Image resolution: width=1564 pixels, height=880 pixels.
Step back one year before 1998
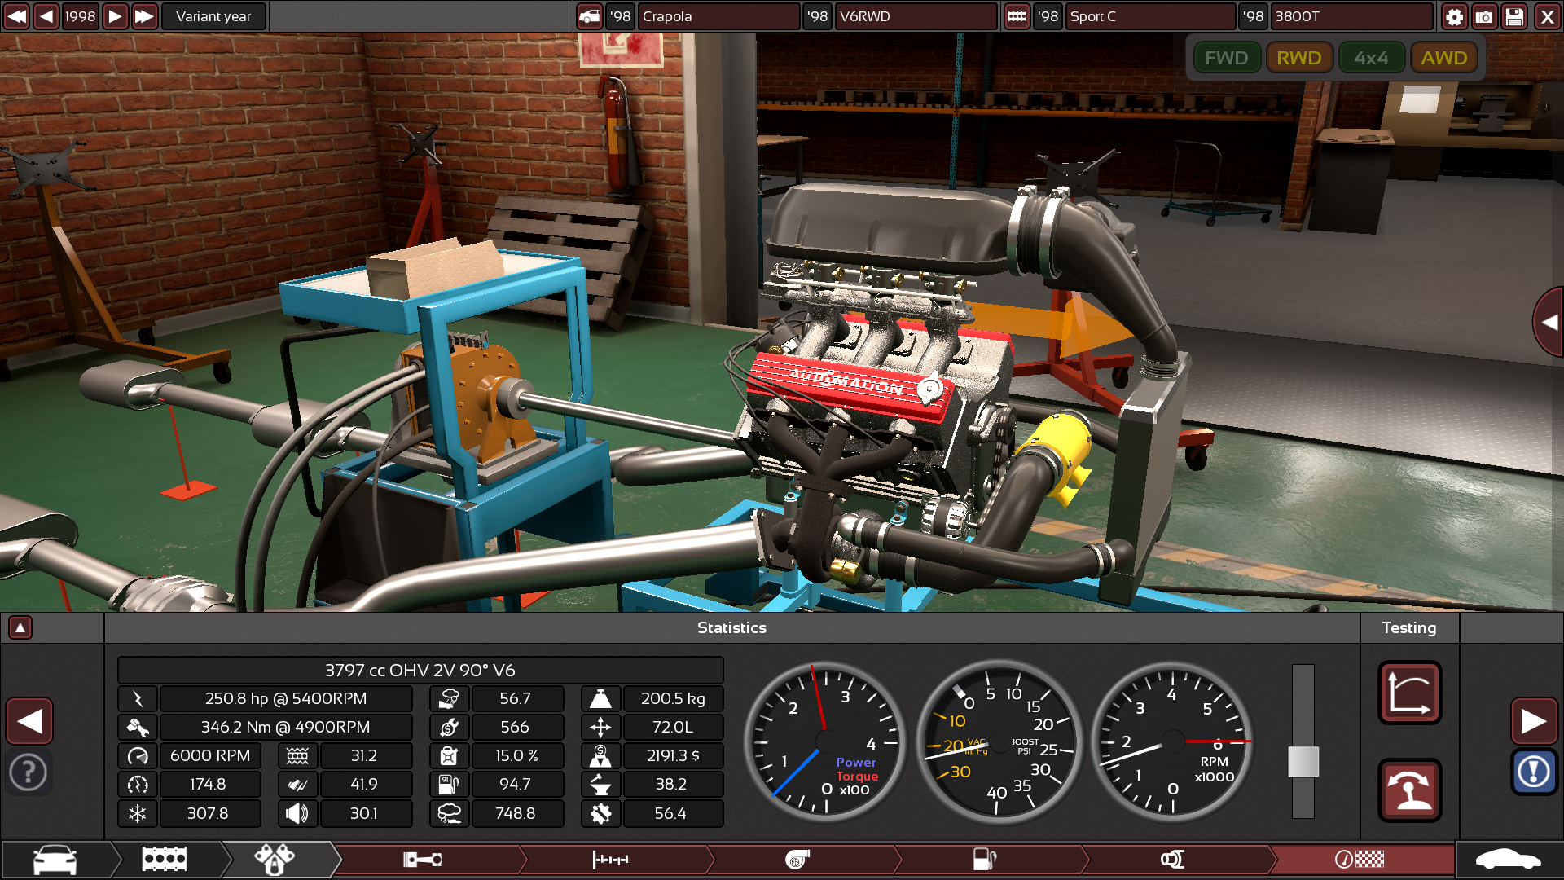pyautogui.click(x=46, y=16)
